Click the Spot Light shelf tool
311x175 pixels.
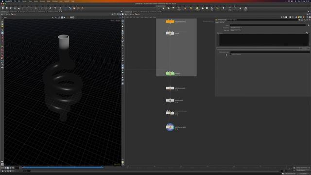pyautogui.click(x=169, y=9)
